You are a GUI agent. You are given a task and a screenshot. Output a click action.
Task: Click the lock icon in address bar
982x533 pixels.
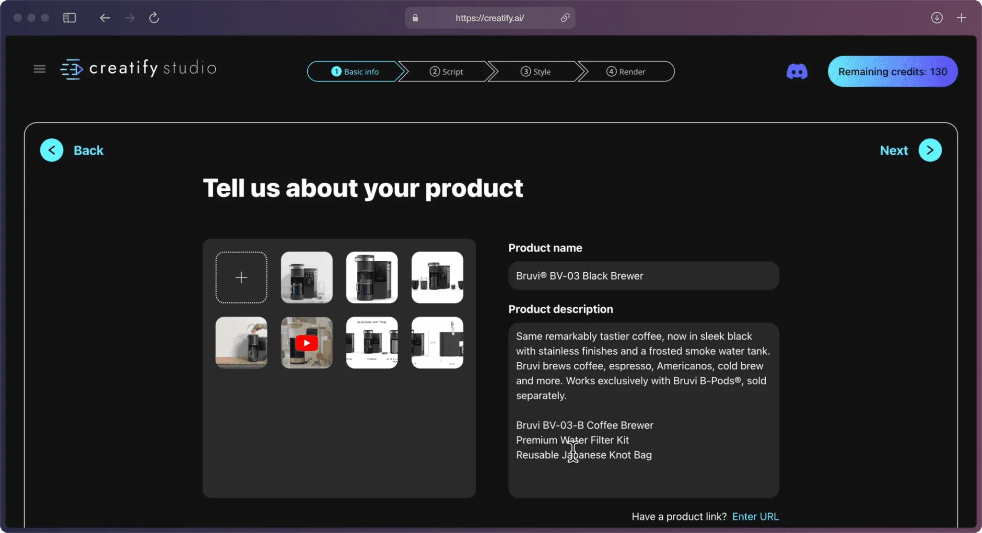click(x=415, y=18)
